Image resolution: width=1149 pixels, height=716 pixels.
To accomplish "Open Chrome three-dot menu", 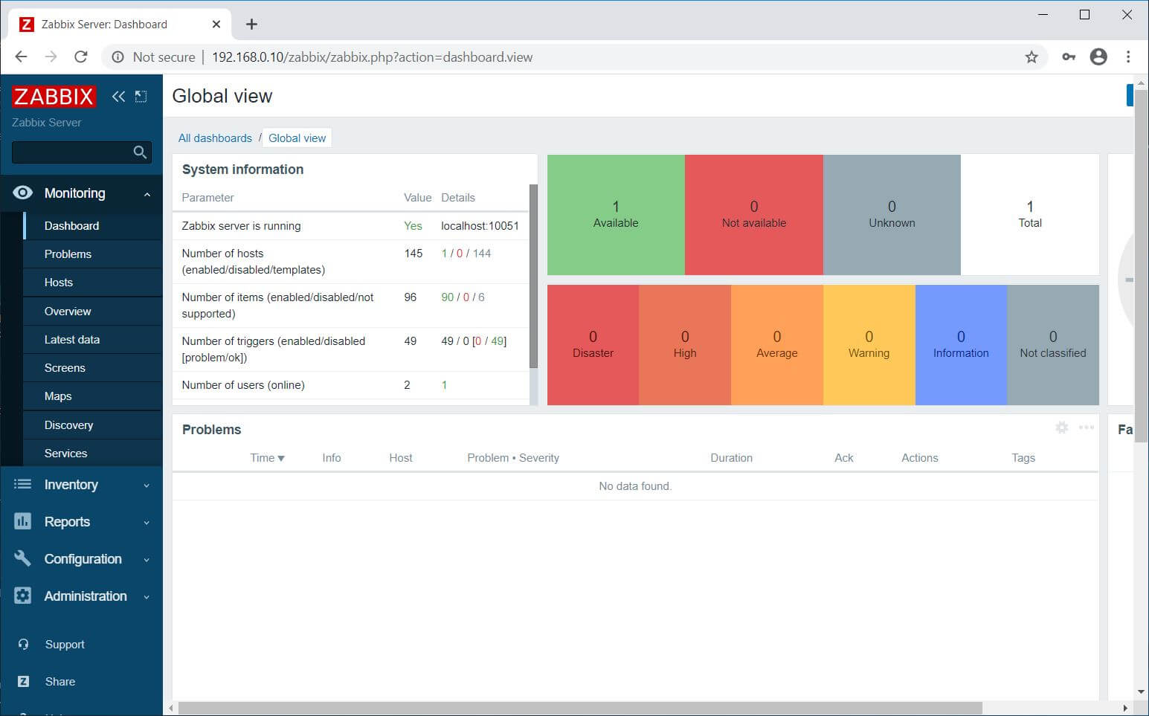I will 1128,57.
